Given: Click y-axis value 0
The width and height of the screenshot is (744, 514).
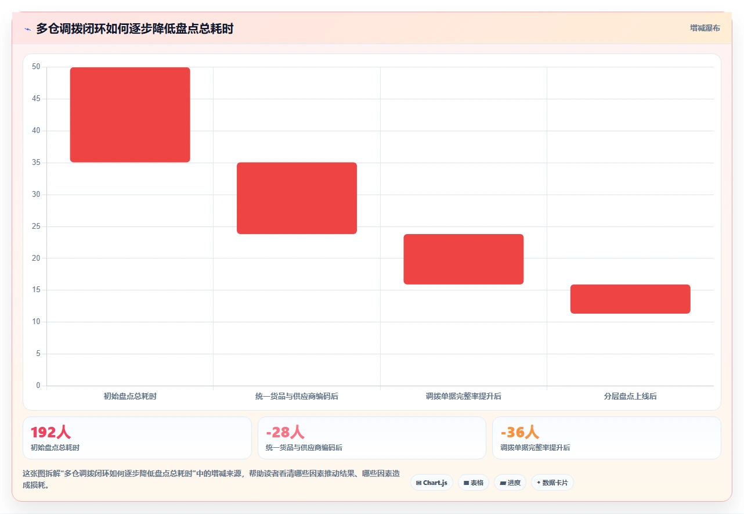Looking at the screenshot, I should coord(38,386).
